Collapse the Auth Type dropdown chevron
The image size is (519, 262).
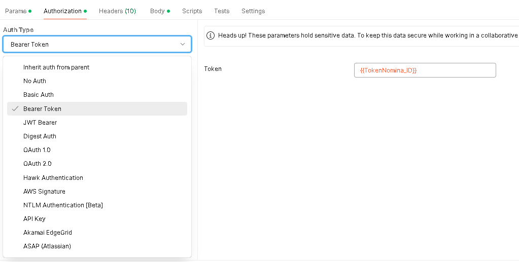coord(182,44)
